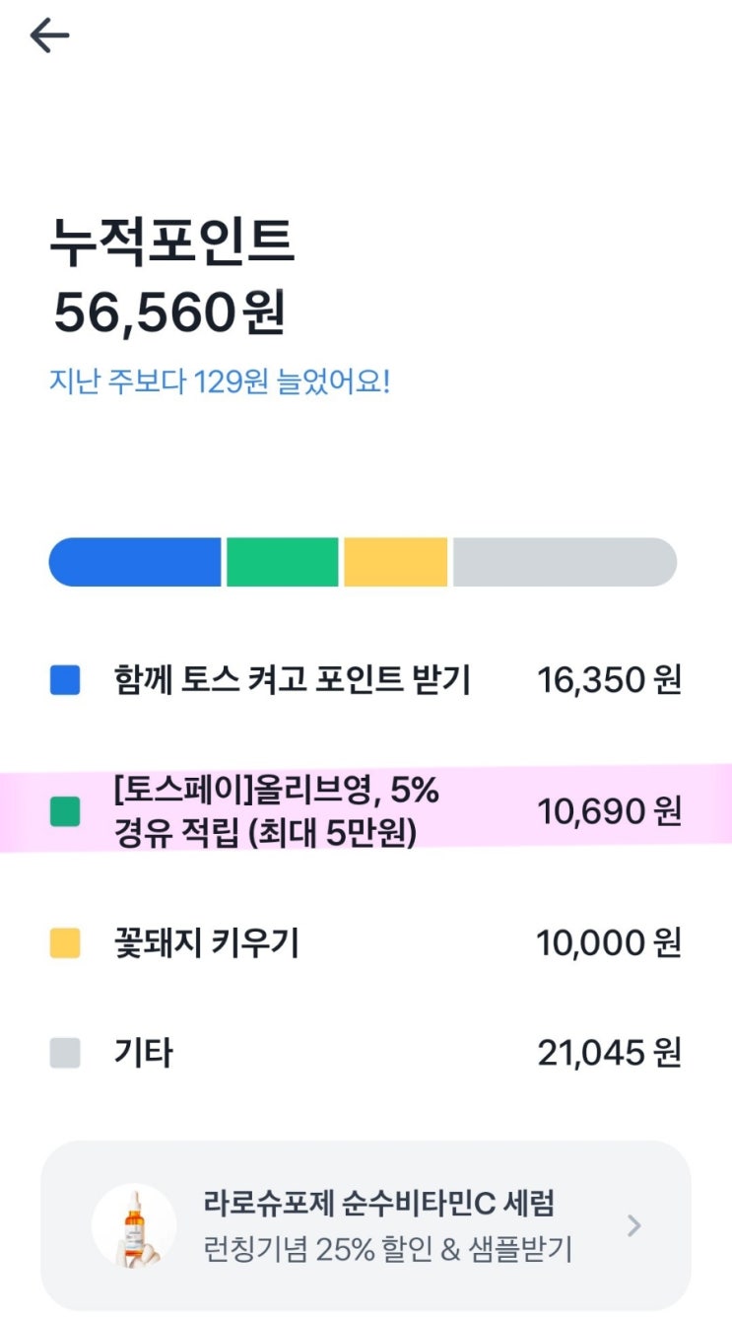Expand the ad banner with chevron arrow
Image resolution: width=732 pixels, height=1318 pixels.
634,1226
